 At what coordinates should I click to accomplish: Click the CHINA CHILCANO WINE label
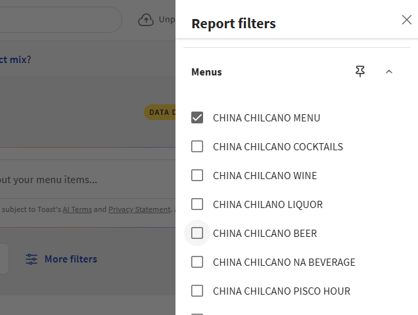coord(265,176)
